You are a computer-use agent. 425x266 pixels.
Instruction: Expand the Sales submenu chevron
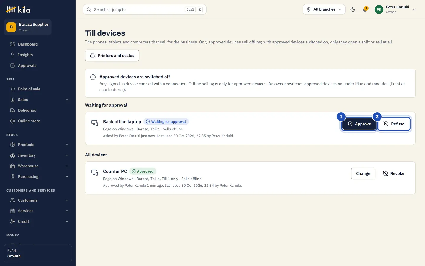click(67, 100)
